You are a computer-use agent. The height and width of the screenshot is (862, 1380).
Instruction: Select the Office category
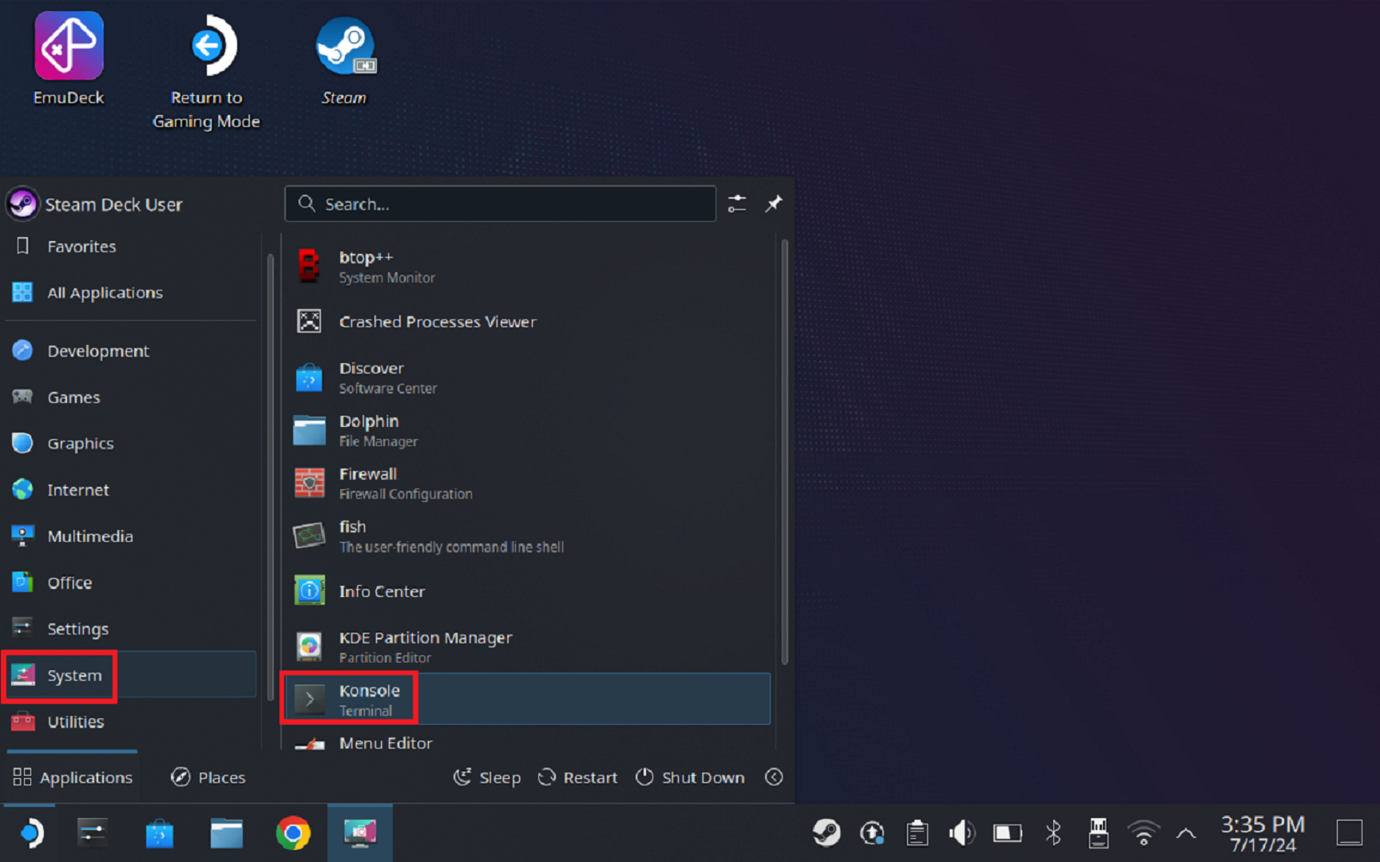click(x=131, y=583)
